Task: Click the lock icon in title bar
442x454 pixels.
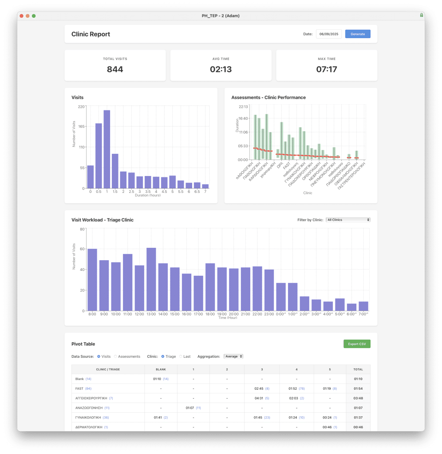Action: [x=421, y=15]
